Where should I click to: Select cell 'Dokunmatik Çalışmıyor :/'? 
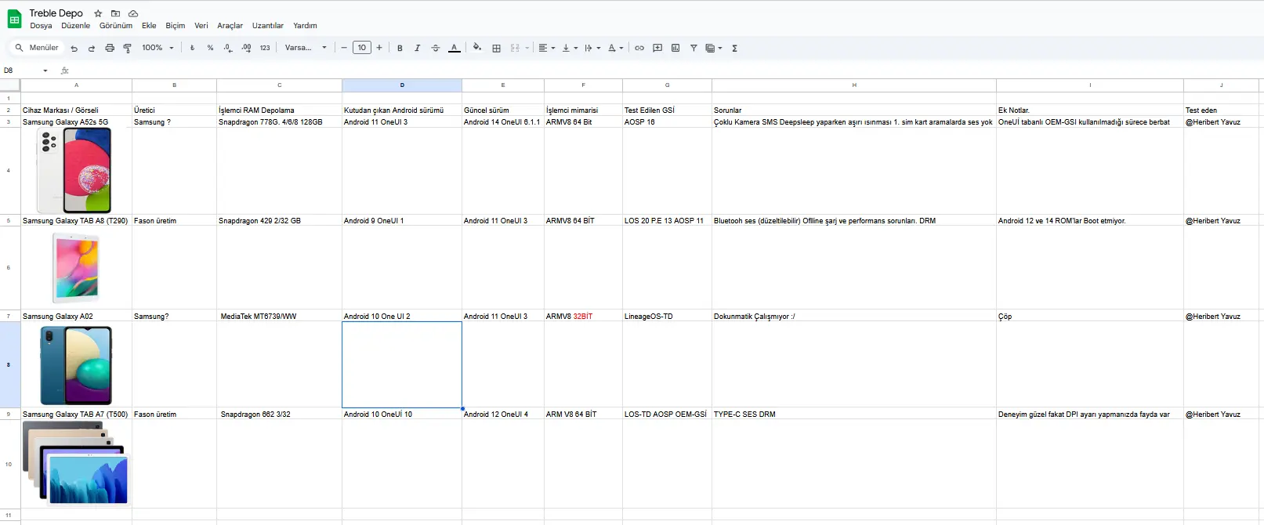854,317
